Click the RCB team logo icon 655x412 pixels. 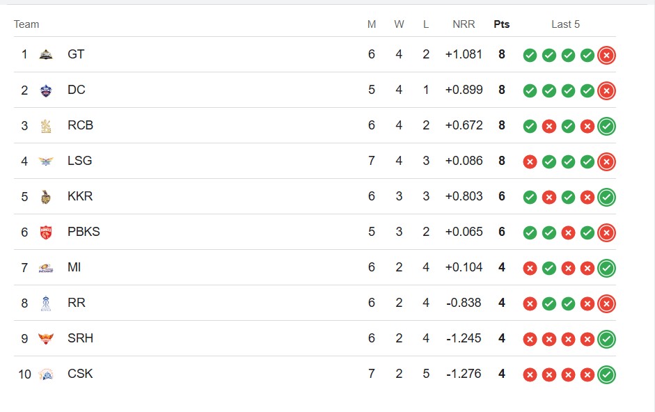coord(46,126)
